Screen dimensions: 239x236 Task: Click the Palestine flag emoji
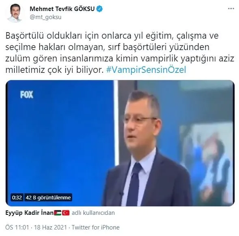(x=58, y=213)
